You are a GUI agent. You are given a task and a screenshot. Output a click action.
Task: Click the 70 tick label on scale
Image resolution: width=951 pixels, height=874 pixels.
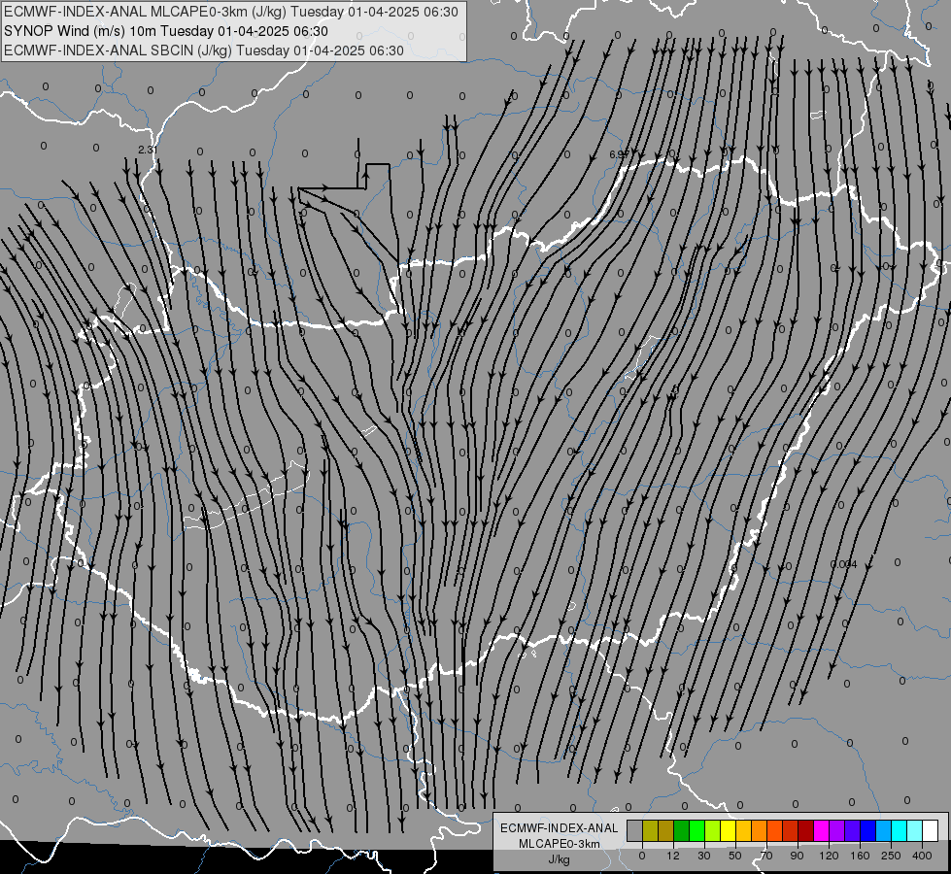pos(766,856)
